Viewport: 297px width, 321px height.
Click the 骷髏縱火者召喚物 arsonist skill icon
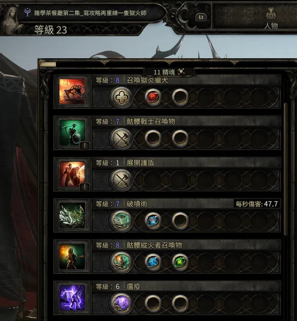click(72, 256)
